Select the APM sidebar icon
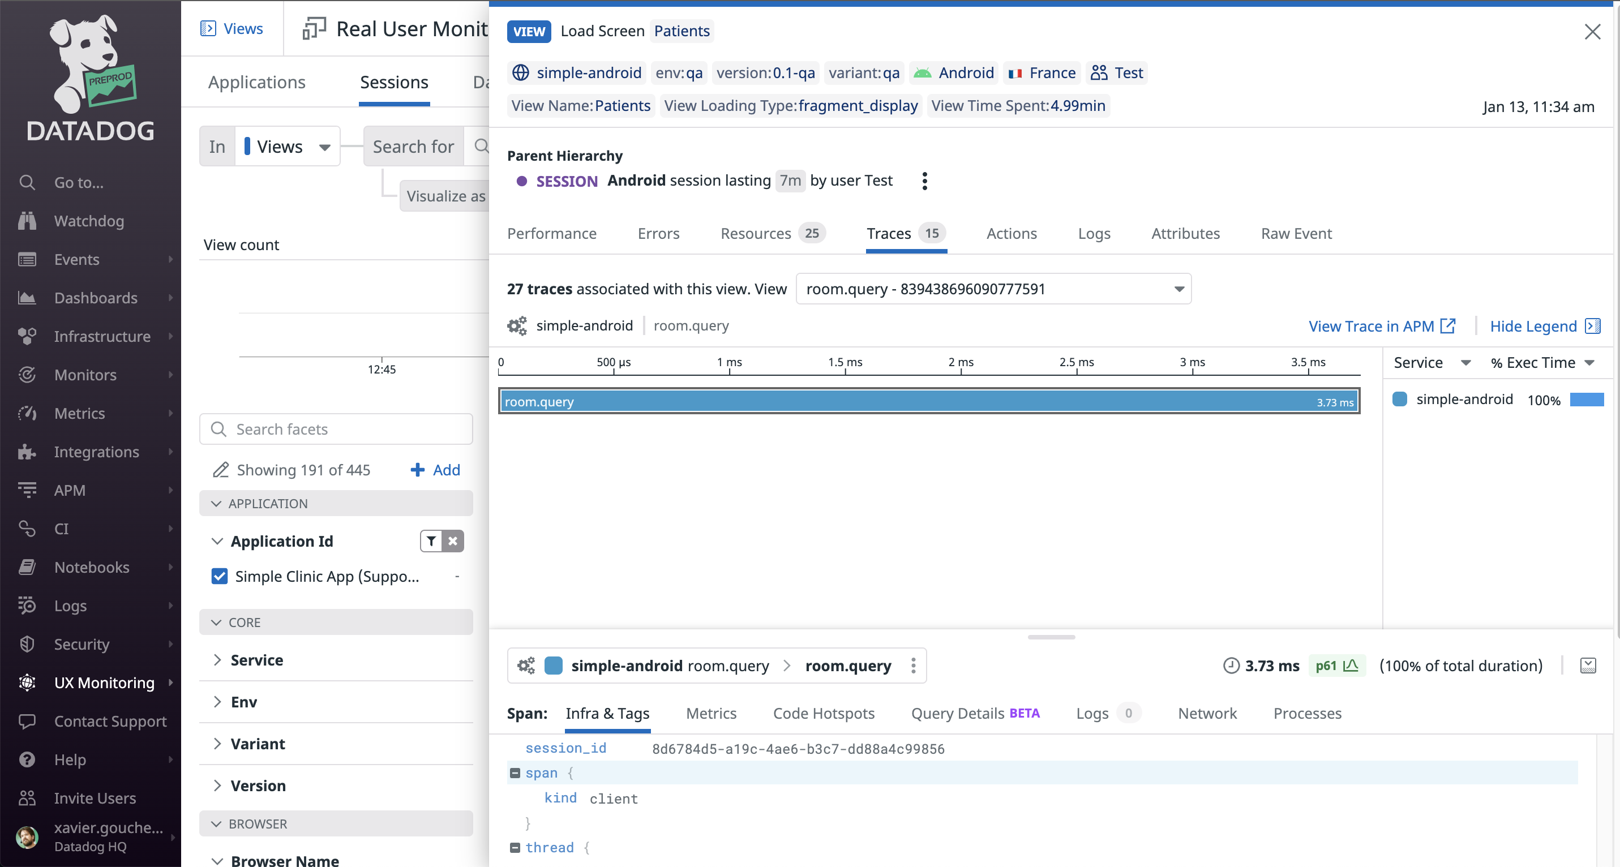The width and height of the screenshot is (1620, 867). [x=28, y=490]
